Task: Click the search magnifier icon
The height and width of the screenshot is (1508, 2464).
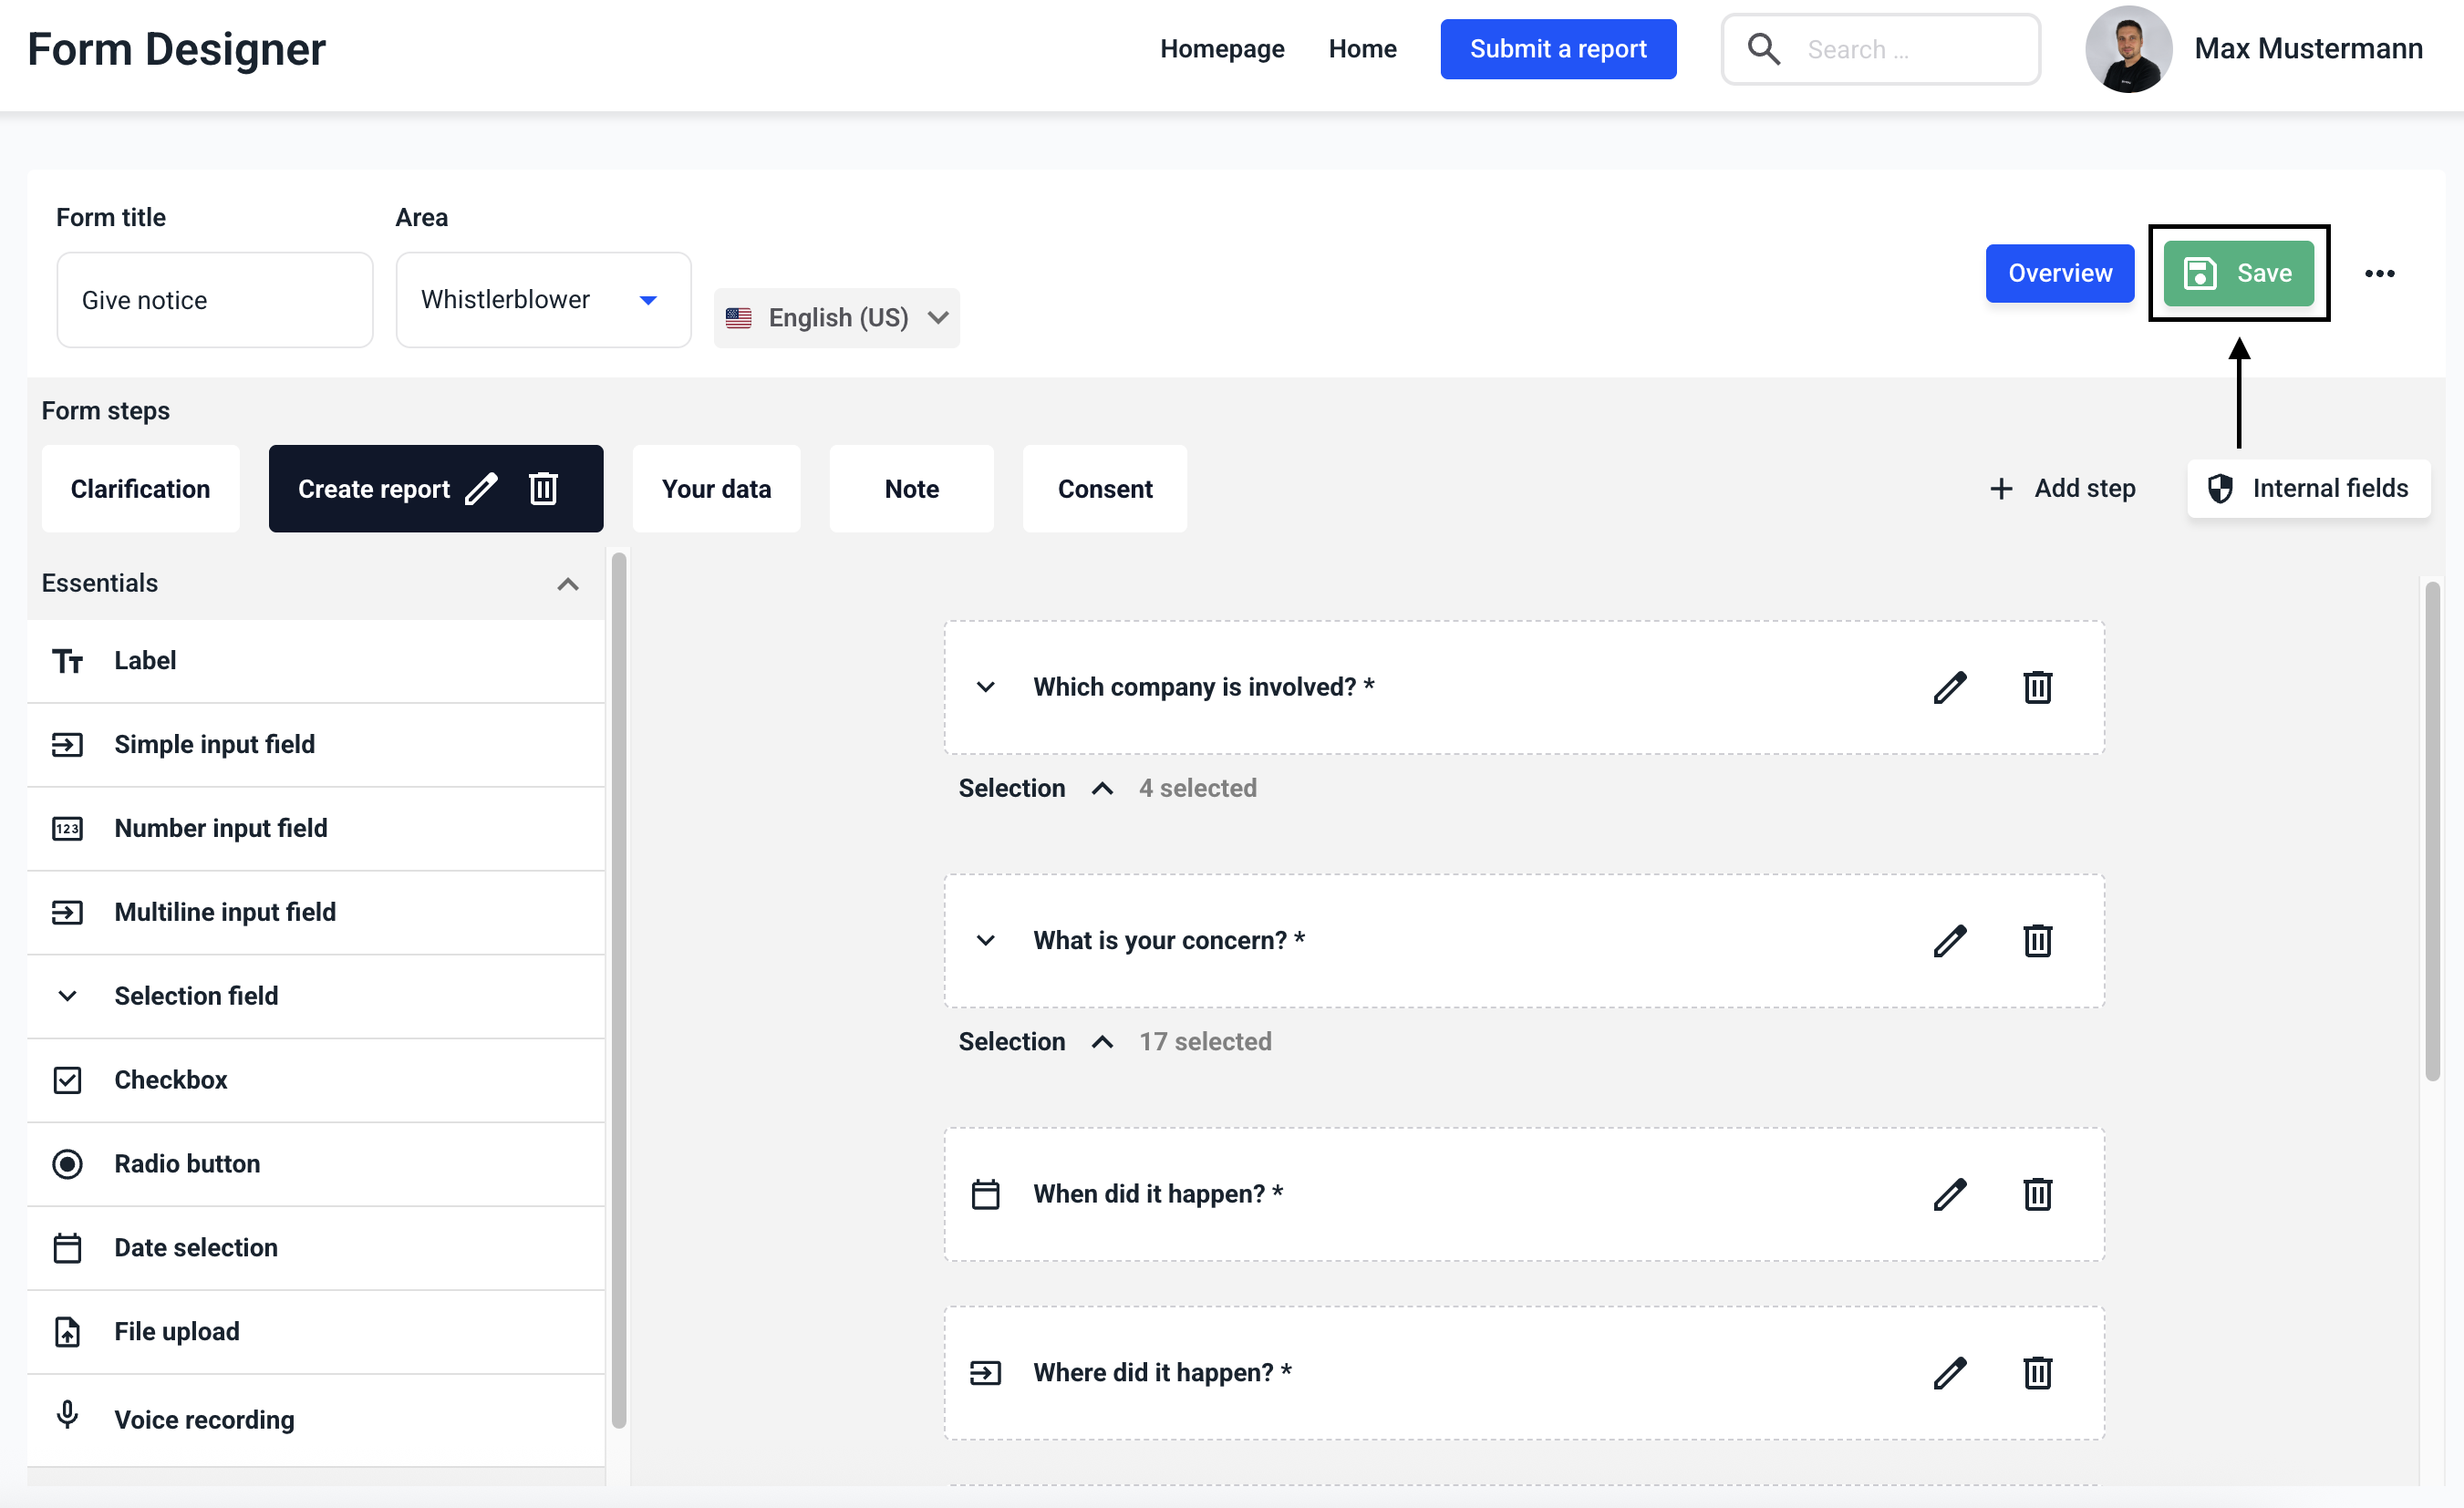Action: coord(1763,49)
